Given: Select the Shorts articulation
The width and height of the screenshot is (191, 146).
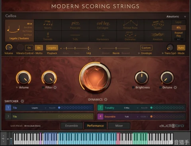Looking at the screenshot, I should 48,25.
